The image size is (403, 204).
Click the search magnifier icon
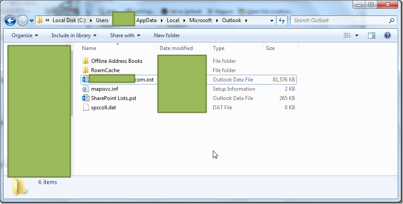(x=391, y=21)
